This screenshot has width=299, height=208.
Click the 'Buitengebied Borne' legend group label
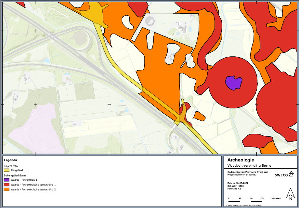pos(15,175)
